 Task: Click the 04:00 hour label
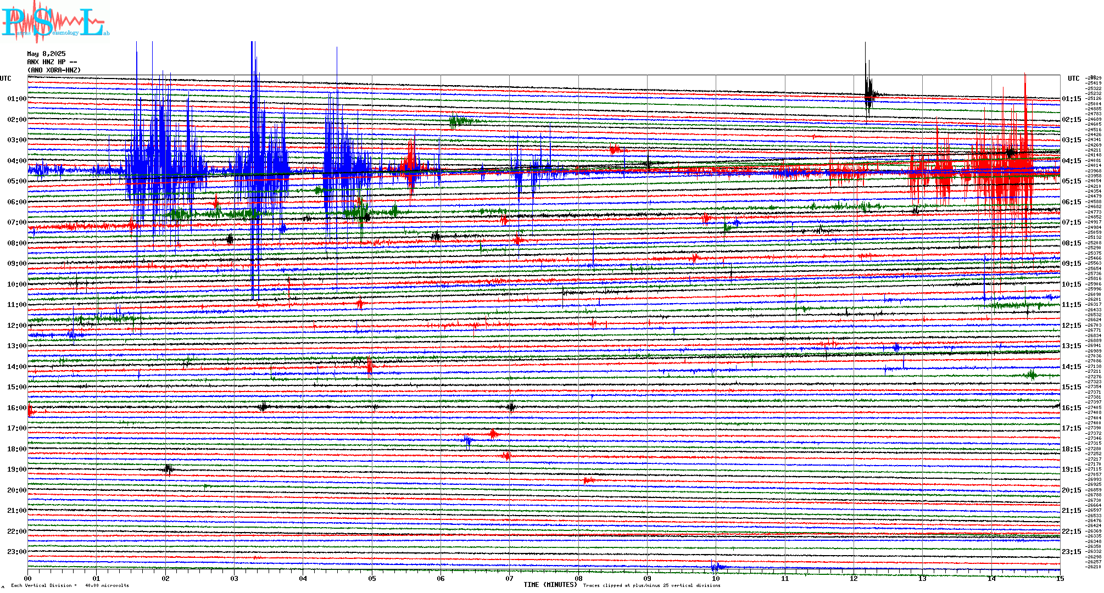tap(16, 161)
